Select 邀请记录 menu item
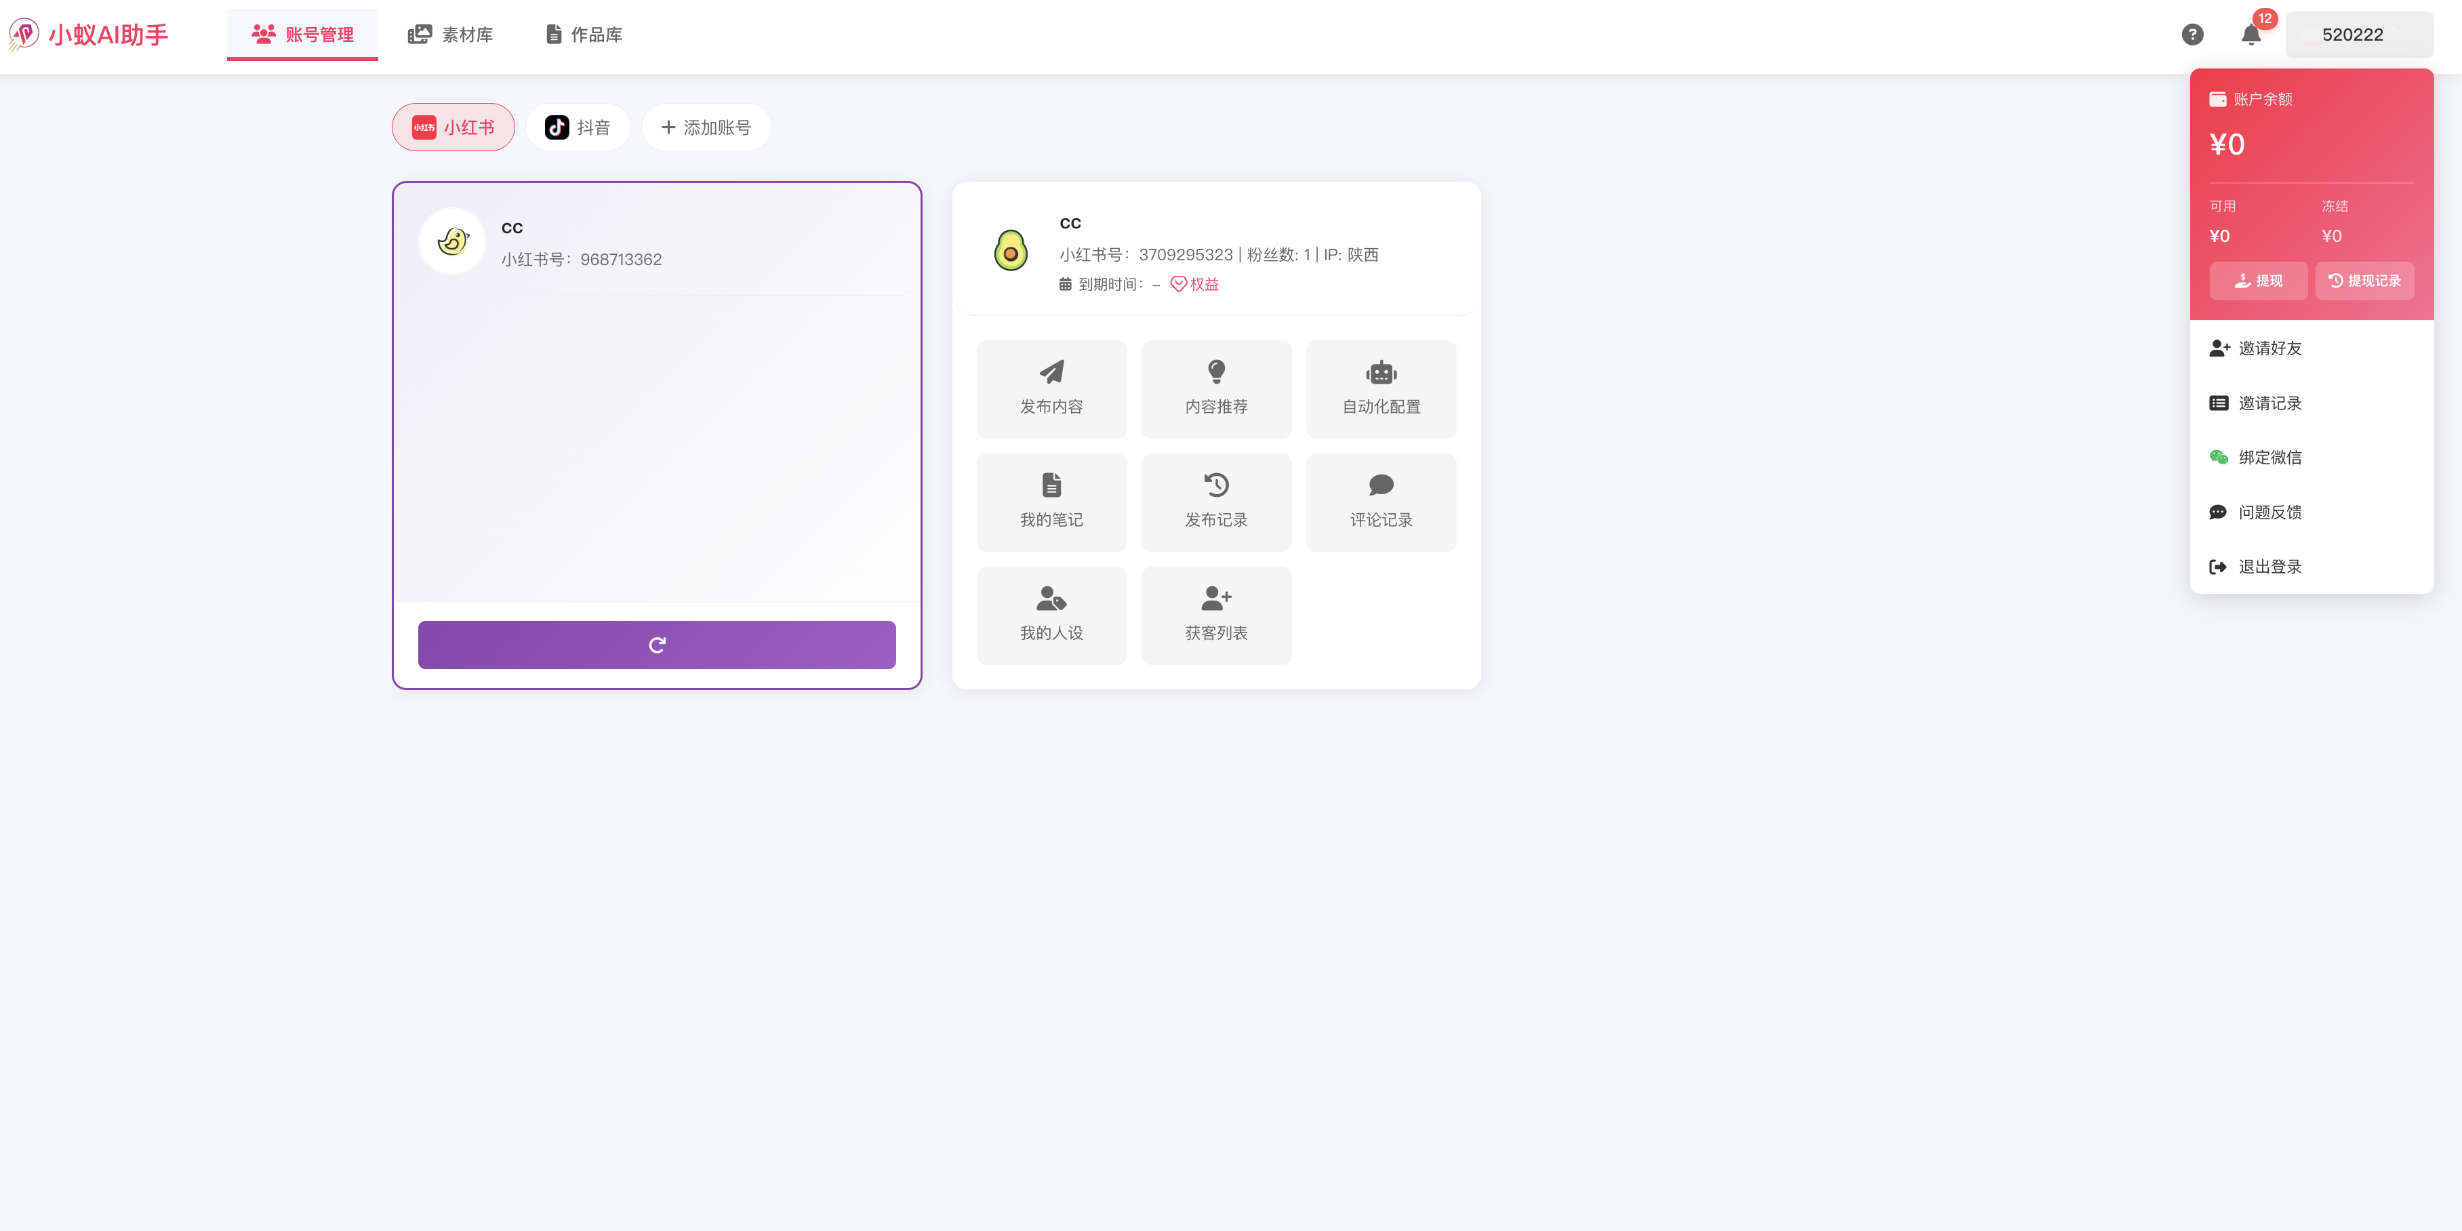This screenshot has height=1231, width=2462. 2311,403
